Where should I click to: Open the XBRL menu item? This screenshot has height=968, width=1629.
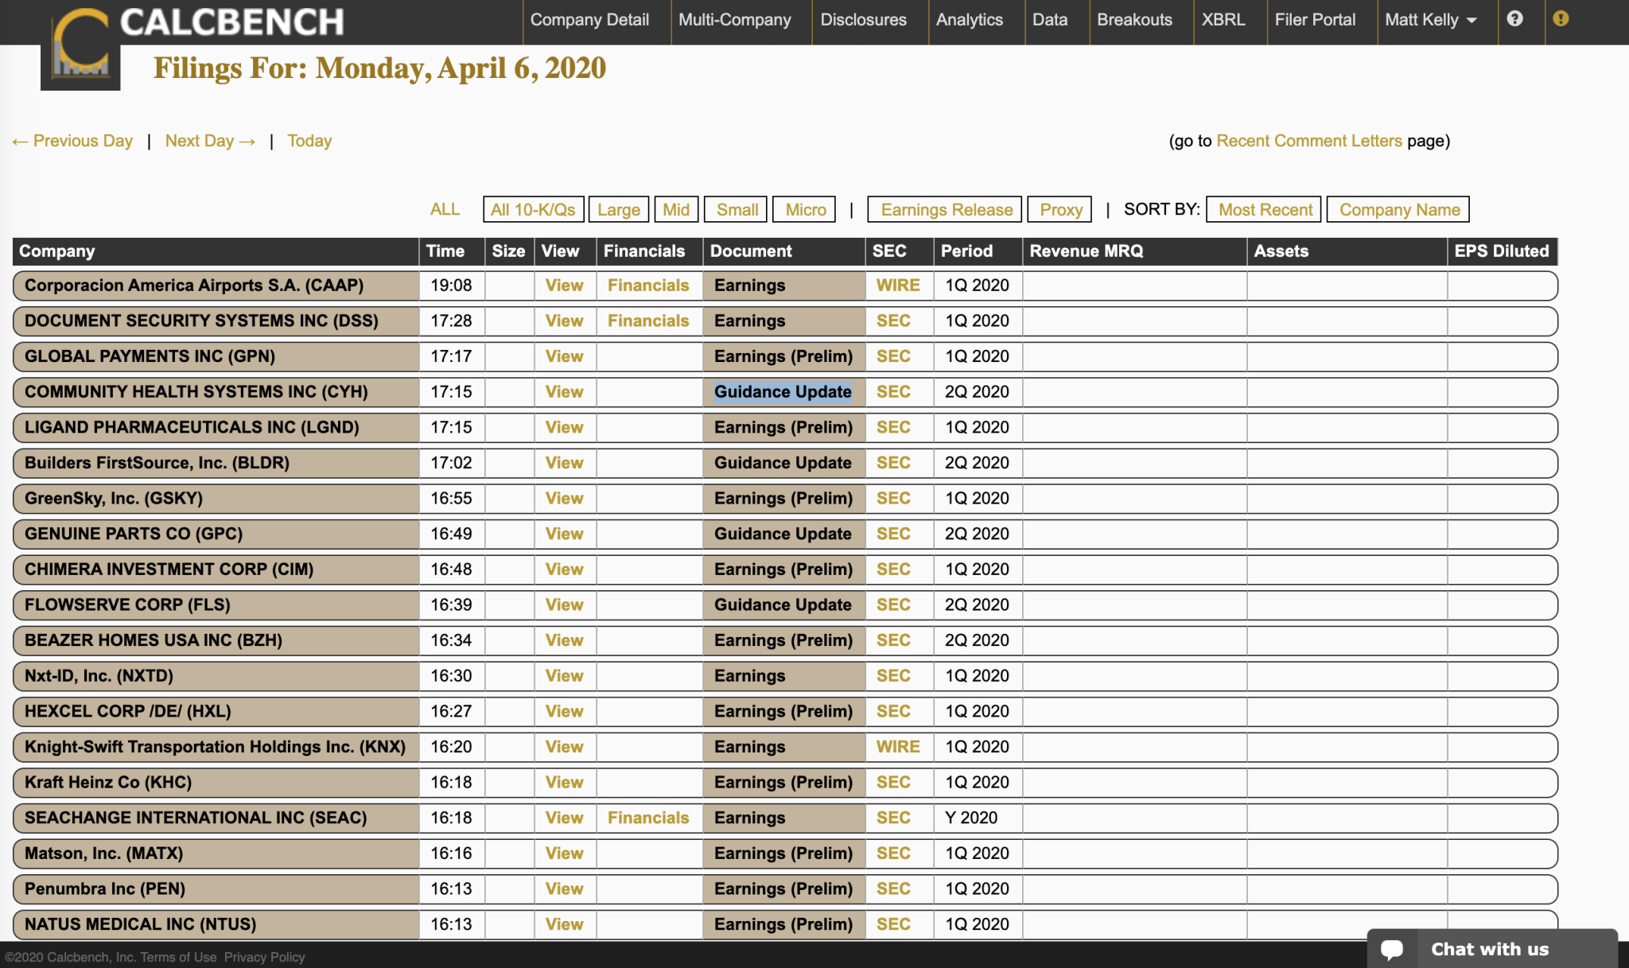click(1223, 20)
